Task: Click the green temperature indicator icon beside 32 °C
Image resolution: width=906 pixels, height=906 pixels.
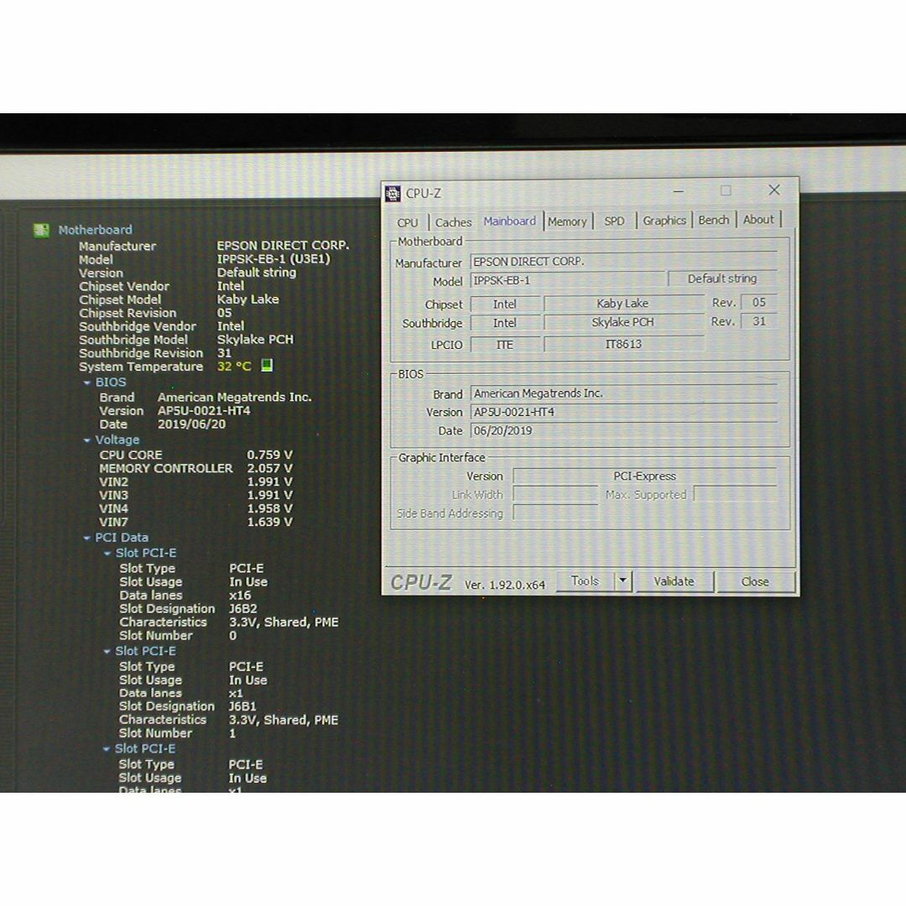Action: click(267, 365)
